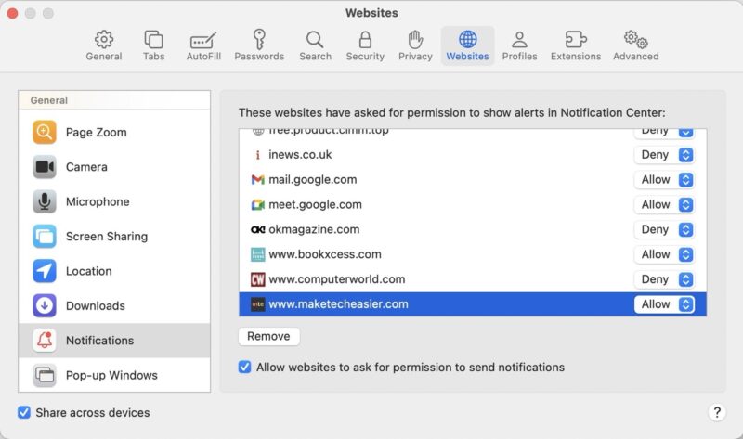This screenshot has width=743, height=439.
Task: Select the Websites globe tab
Action: click(x=467, y=45)
